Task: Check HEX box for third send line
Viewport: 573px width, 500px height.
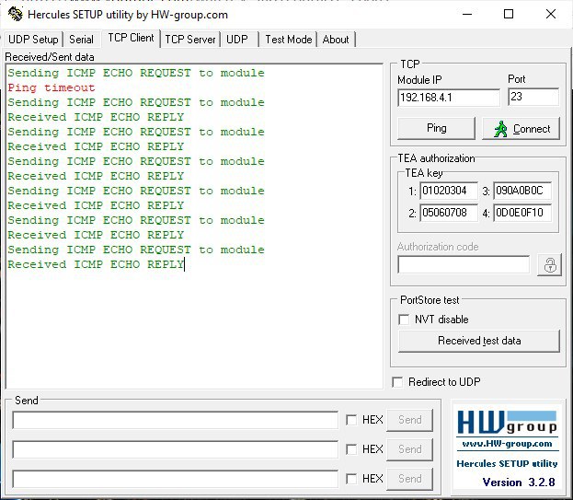Action: pos(351,479)
